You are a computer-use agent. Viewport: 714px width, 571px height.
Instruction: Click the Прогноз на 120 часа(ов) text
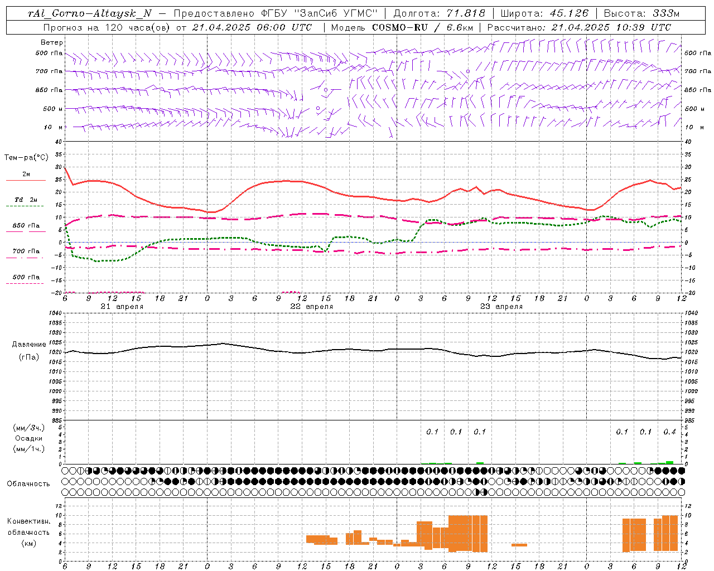pyautogui.click(x=108, y=27)
